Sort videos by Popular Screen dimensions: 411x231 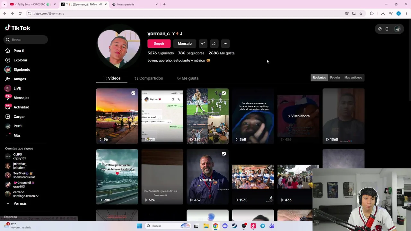tap(335, 78)
